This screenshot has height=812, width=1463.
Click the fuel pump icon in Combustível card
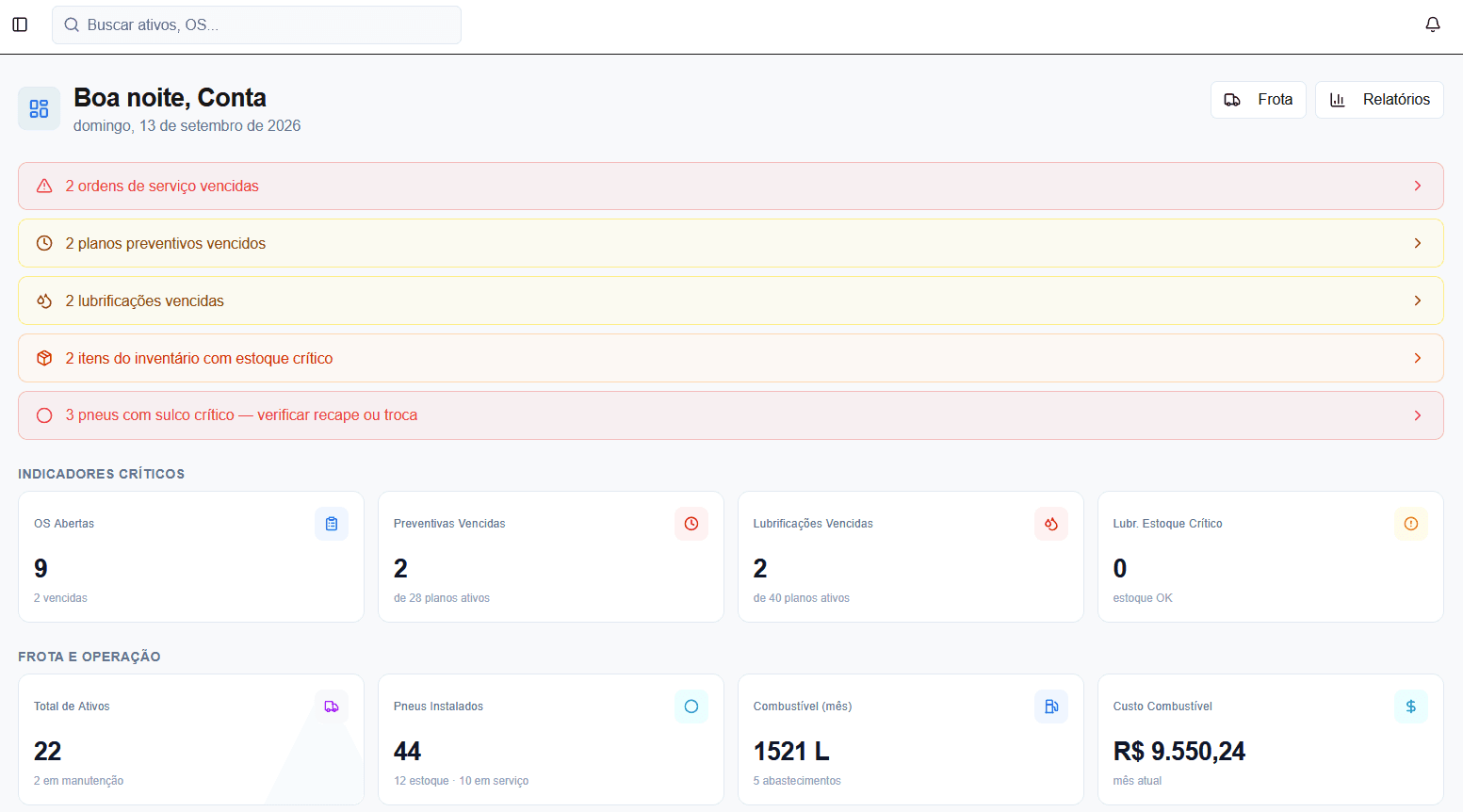click(x=1051, y=706)
